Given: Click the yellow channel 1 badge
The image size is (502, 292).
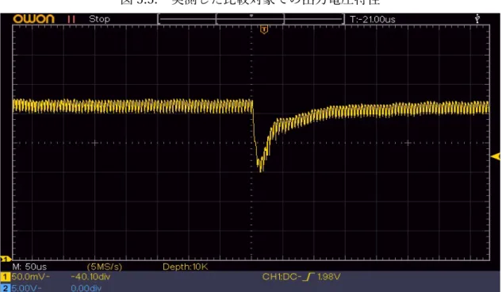Looking at the screenshot, I should click(6, 277).
